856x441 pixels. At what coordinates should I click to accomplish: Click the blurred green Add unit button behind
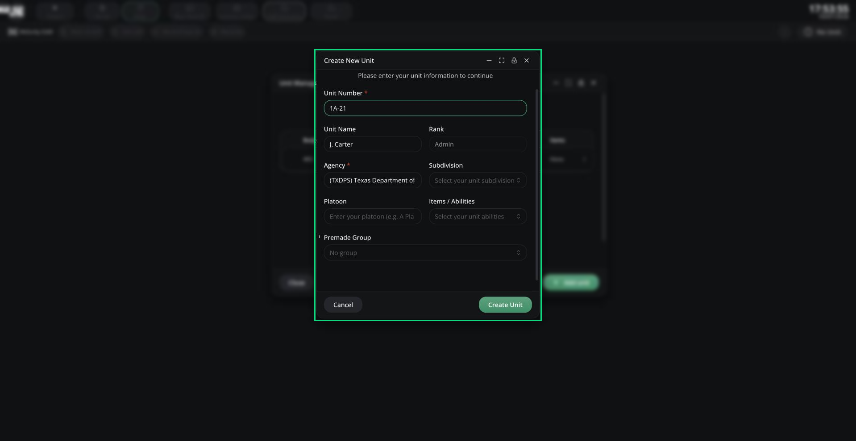click(571, 282)
